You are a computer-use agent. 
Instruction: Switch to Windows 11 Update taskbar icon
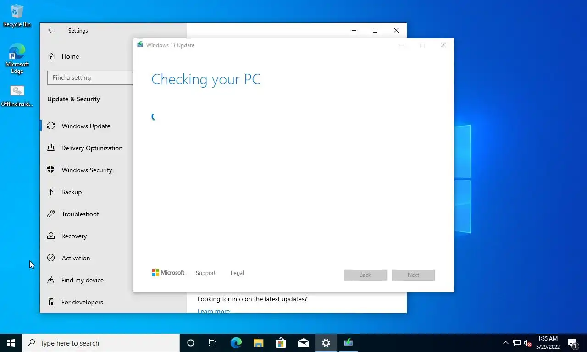click(348, 343)
